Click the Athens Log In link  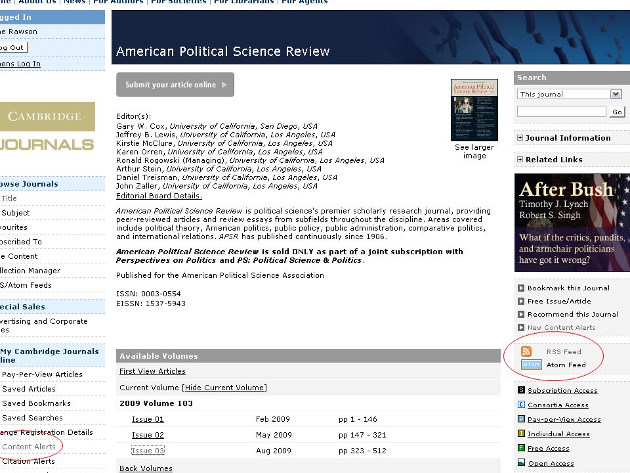click(20, 64)
